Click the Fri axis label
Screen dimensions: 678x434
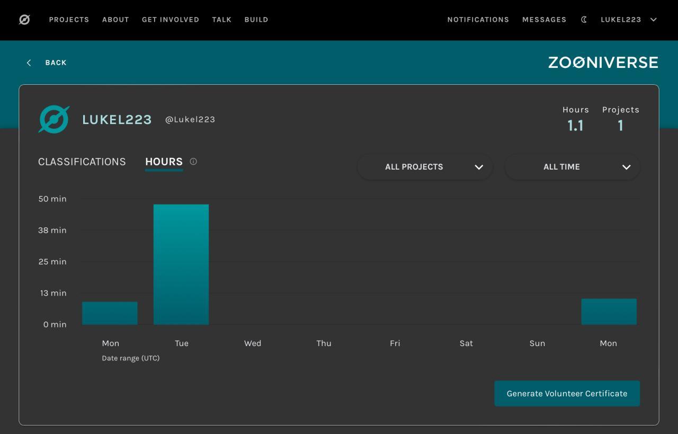[x=395, y=343]
